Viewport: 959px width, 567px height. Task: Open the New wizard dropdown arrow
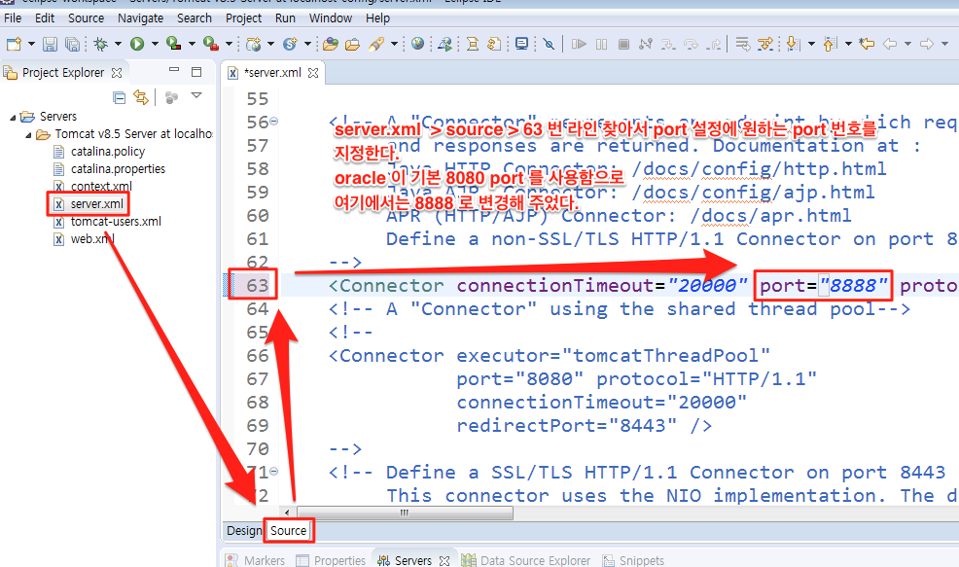click(31, 44)
